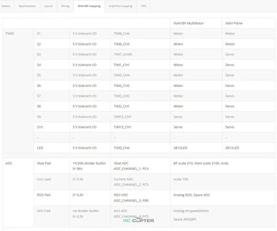Viewport: 277px width, 231px height.
Task: Click the Analog RSSI, Spare ADC text
Action: click(192, 195)
